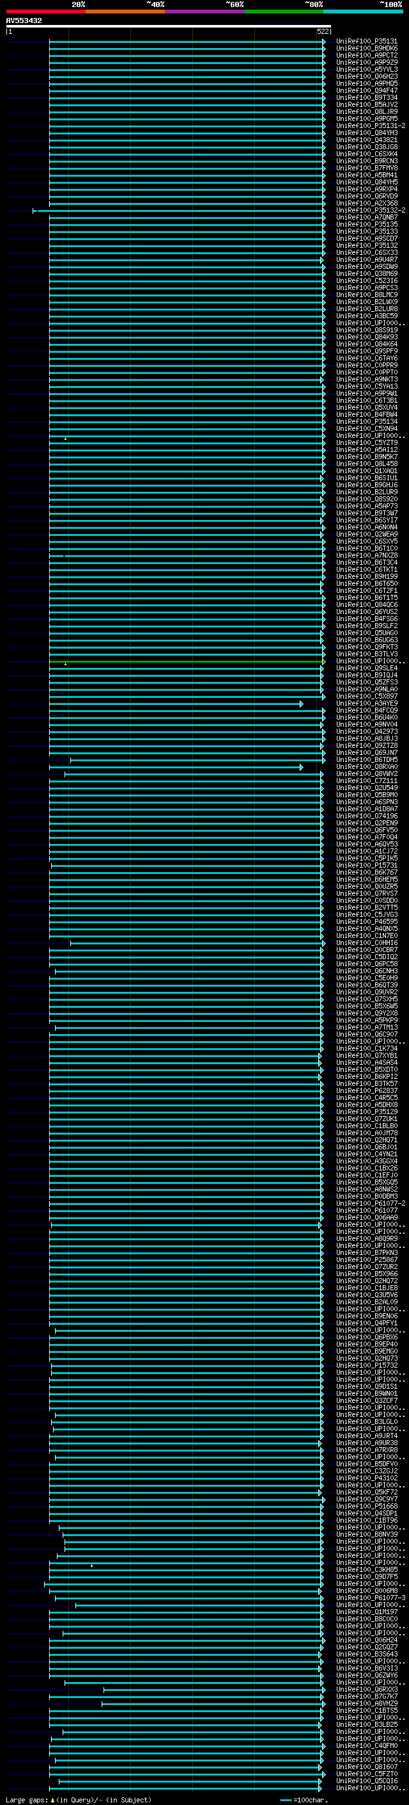Select hit UniRef100_P35129

click(367, 1112)
